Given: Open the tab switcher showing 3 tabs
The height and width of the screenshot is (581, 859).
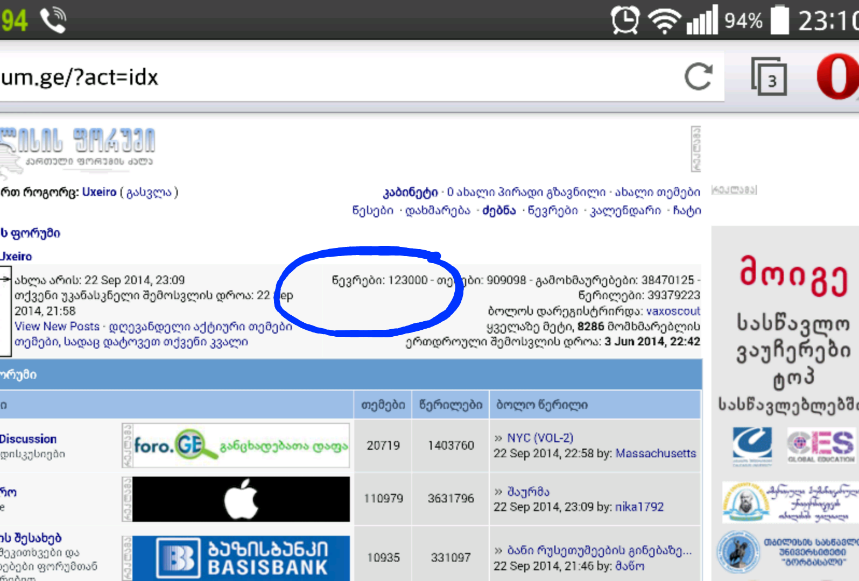Looking at the screenshot, I should coord(769,76).
